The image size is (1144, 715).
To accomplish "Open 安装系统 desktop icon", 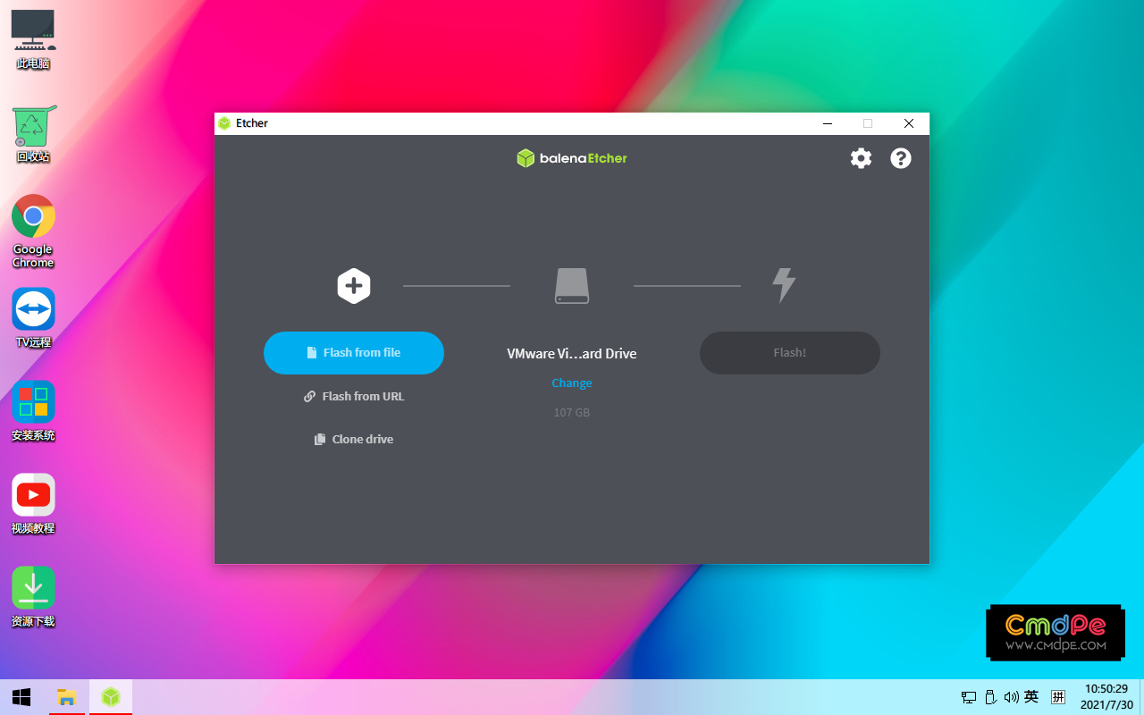I will 33,411.
